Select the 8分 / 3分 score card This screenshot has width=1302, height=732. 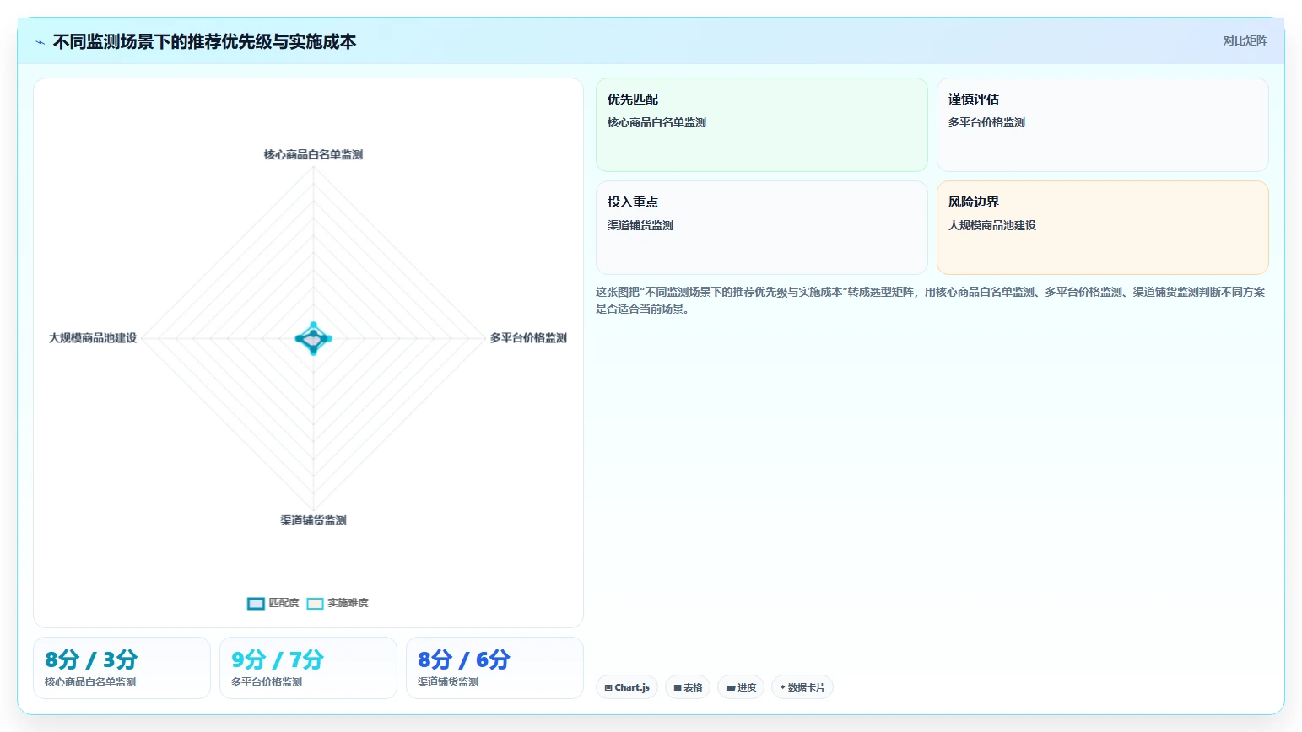122,668
